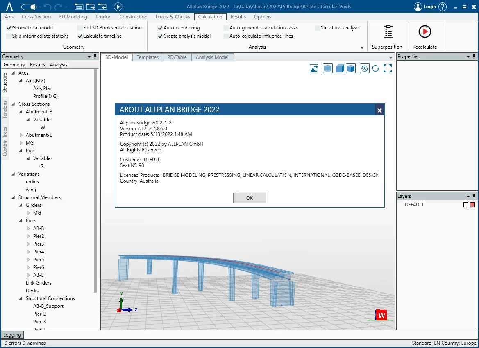
Task: Collapse the Axes tree node
Action: point(13,73)
